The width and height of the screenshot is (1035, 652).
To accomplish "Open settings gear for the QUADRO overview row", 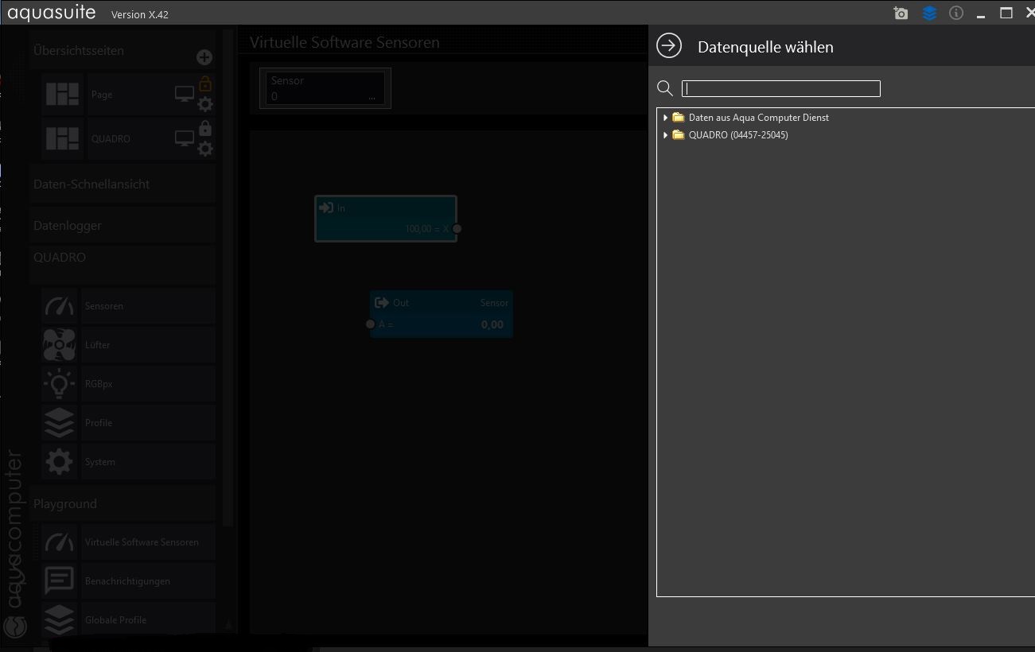I will [x=205, y=149].
